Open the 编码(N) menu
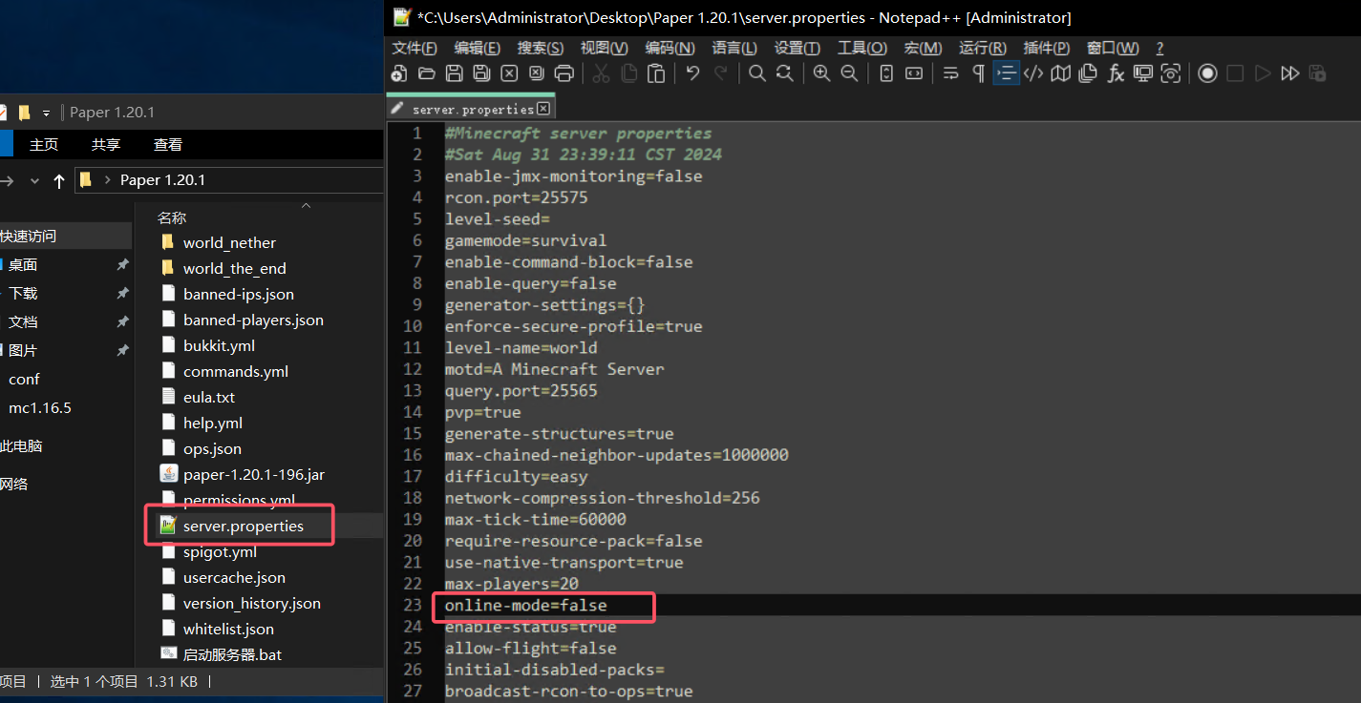Viewport: 1361px width, 703px height. coord(670,48)
